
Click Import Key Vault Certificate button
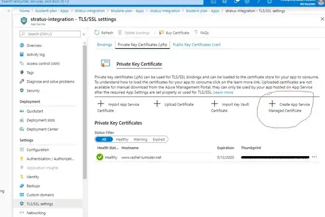point(230,107)
